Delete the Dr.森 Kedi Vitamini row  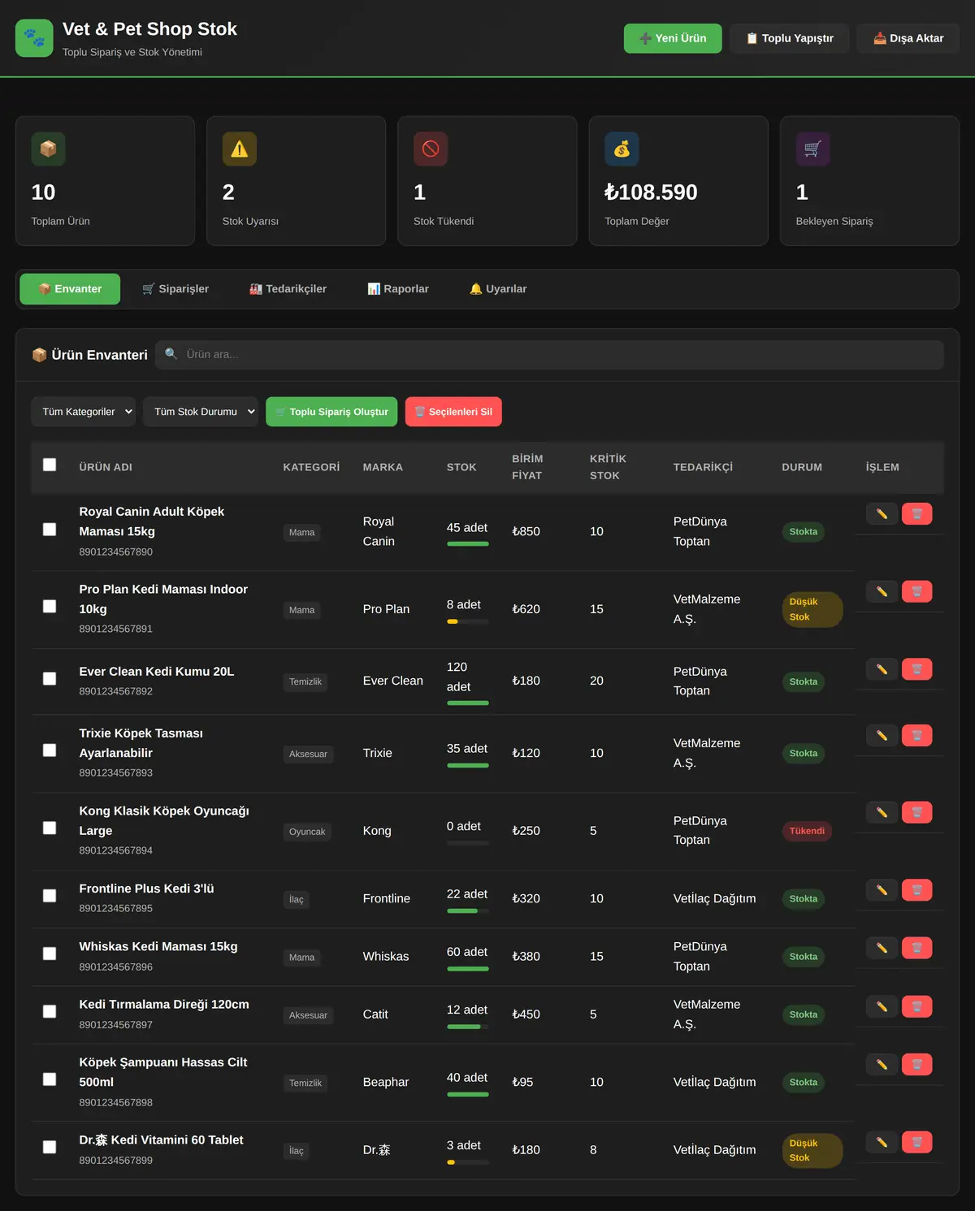pyautogui.click(x=916, y=1142)
